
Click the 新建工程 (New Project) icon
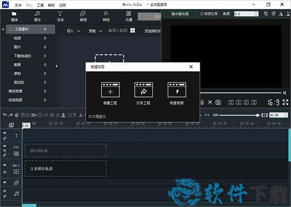click(x=110, y=90)
